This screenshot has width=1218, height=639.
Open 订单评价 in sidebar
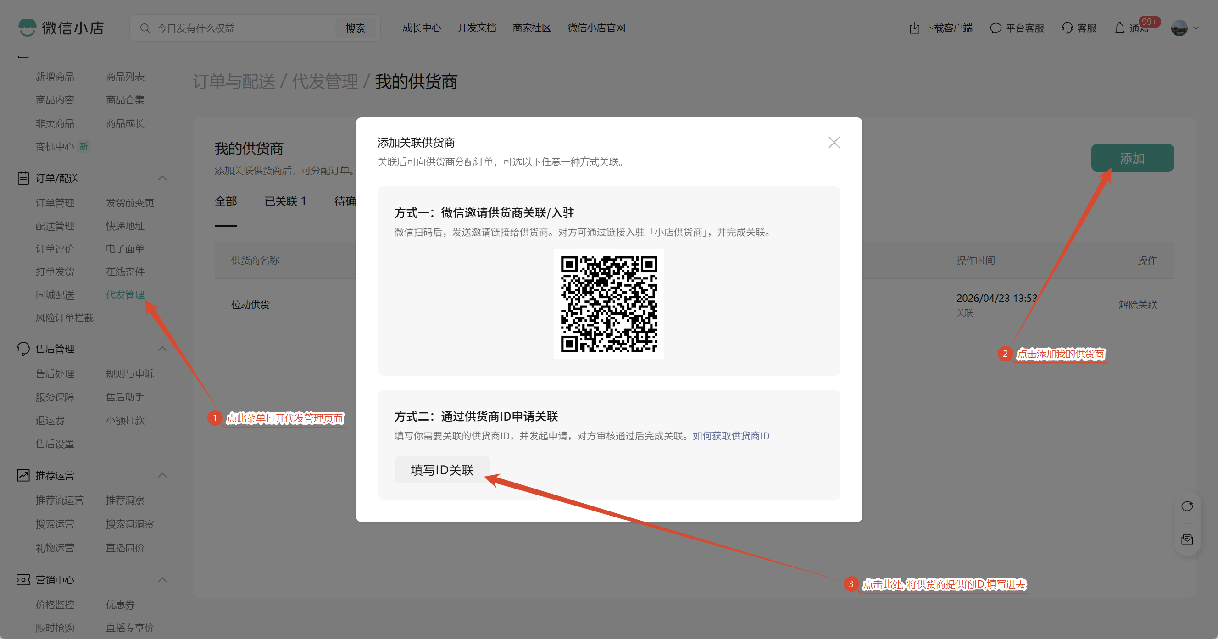55,249
